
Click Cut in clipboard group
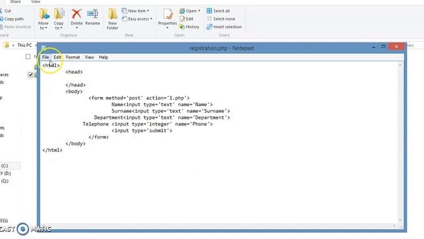[x=5, y=11]
